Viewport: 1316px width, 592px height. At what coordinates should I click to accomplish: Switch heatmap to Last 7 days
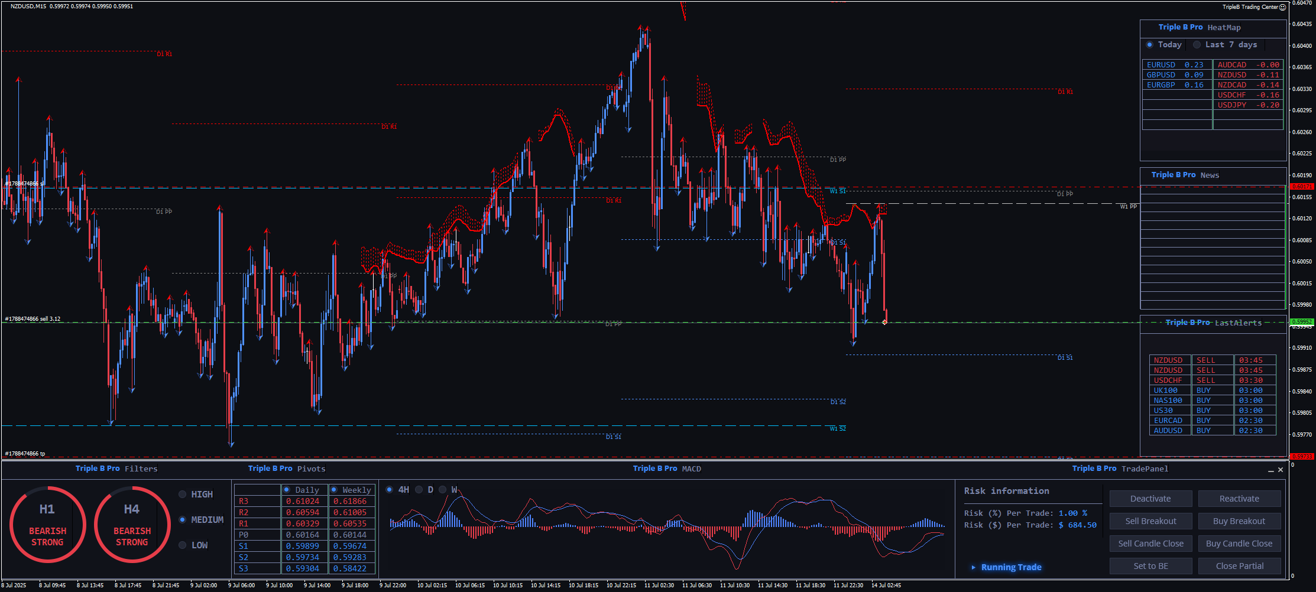click(x=1197, y=45)
